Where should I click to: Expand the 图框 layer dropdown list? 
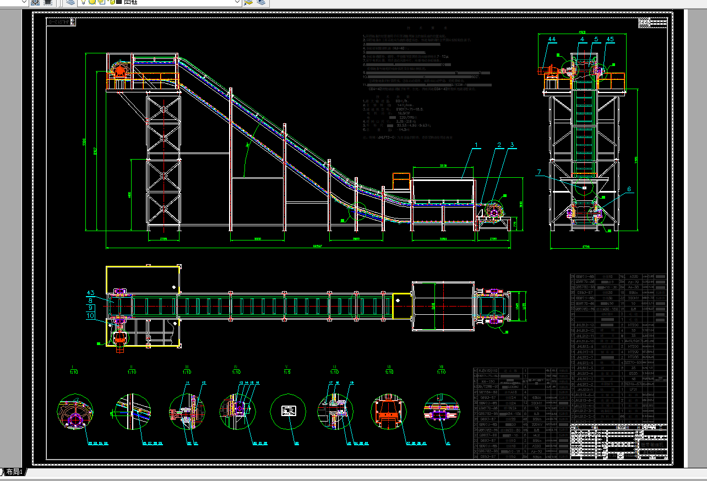(238, 2)
